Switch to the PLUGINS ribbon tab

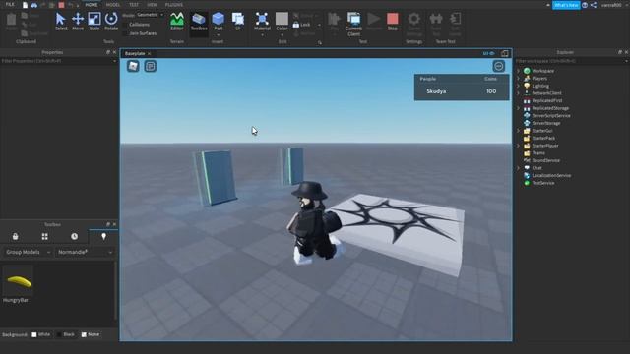point(174,4)
